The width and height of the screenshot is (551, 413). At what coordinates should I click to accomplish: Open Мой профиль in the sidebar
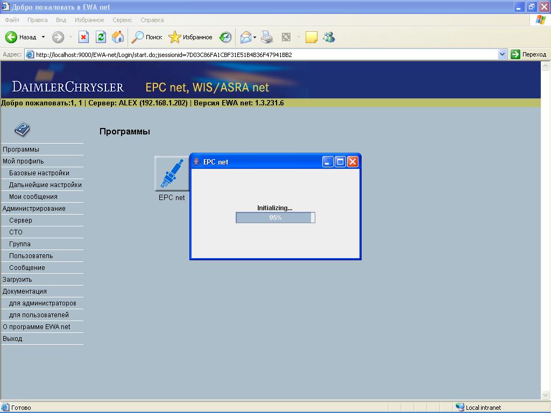point(23,161)
